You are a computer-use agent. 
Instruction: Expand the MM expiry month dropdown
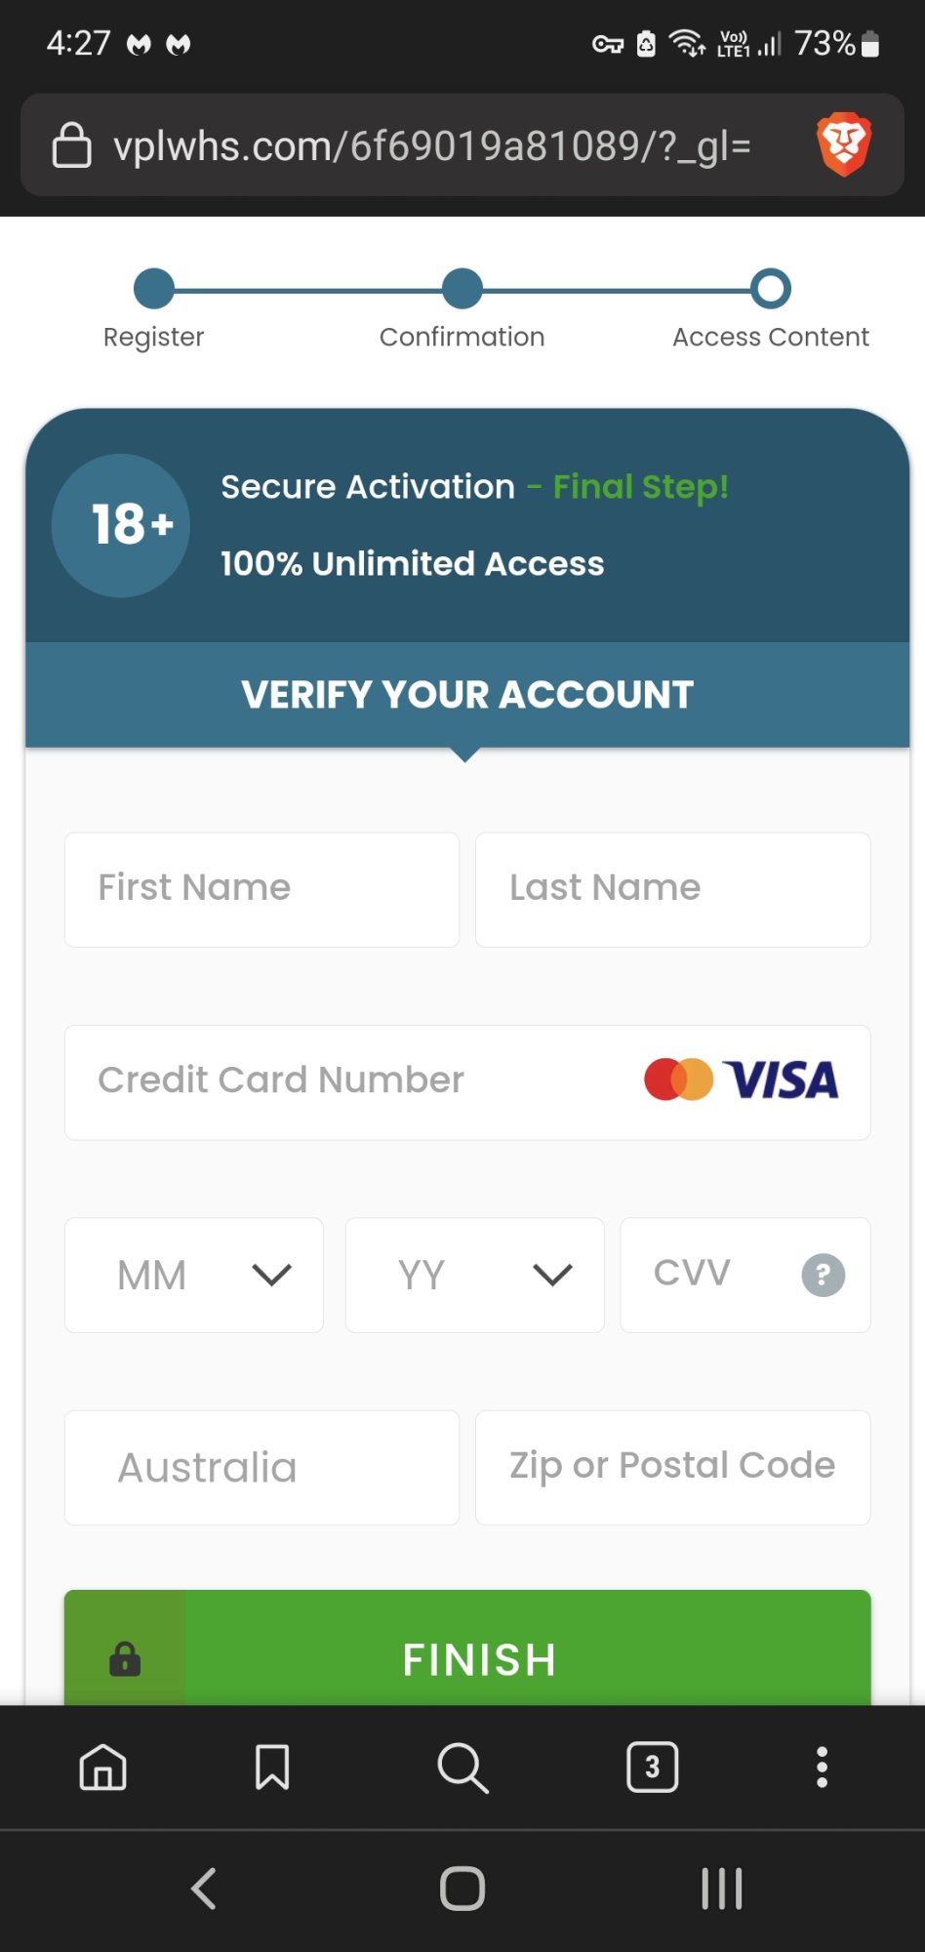click(194, 1275)
